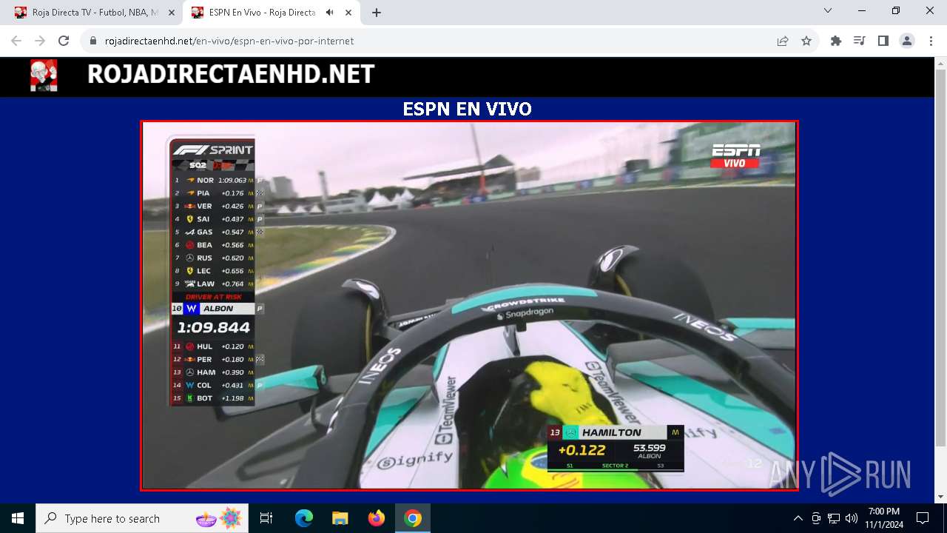947x533 pixels.
Task: Click the address bar URL
Action: point(229,41)
